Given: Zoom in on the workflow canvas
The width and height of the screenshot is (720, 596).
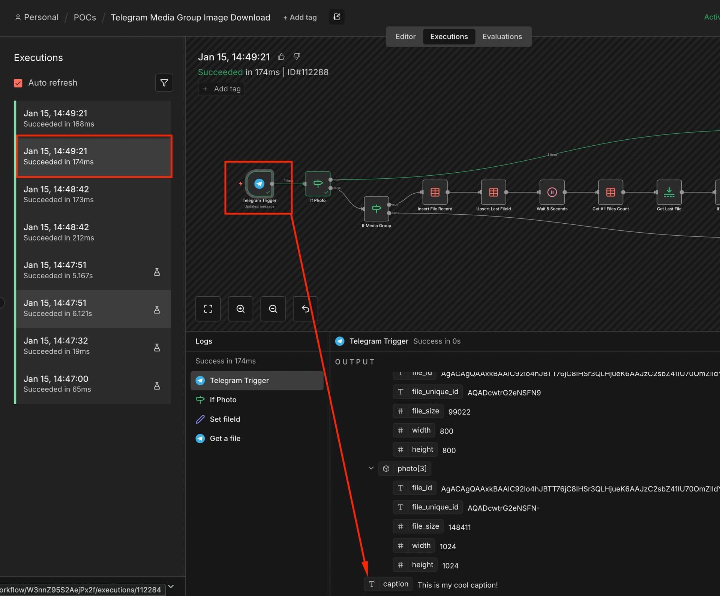Looking at the screenshot, I should tap(240, 309).
